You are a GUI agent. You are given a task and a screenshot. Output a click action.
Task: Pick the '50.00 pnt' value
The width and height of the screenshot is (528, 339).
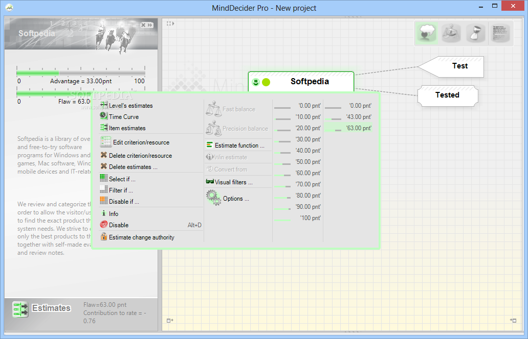point(298,162)
